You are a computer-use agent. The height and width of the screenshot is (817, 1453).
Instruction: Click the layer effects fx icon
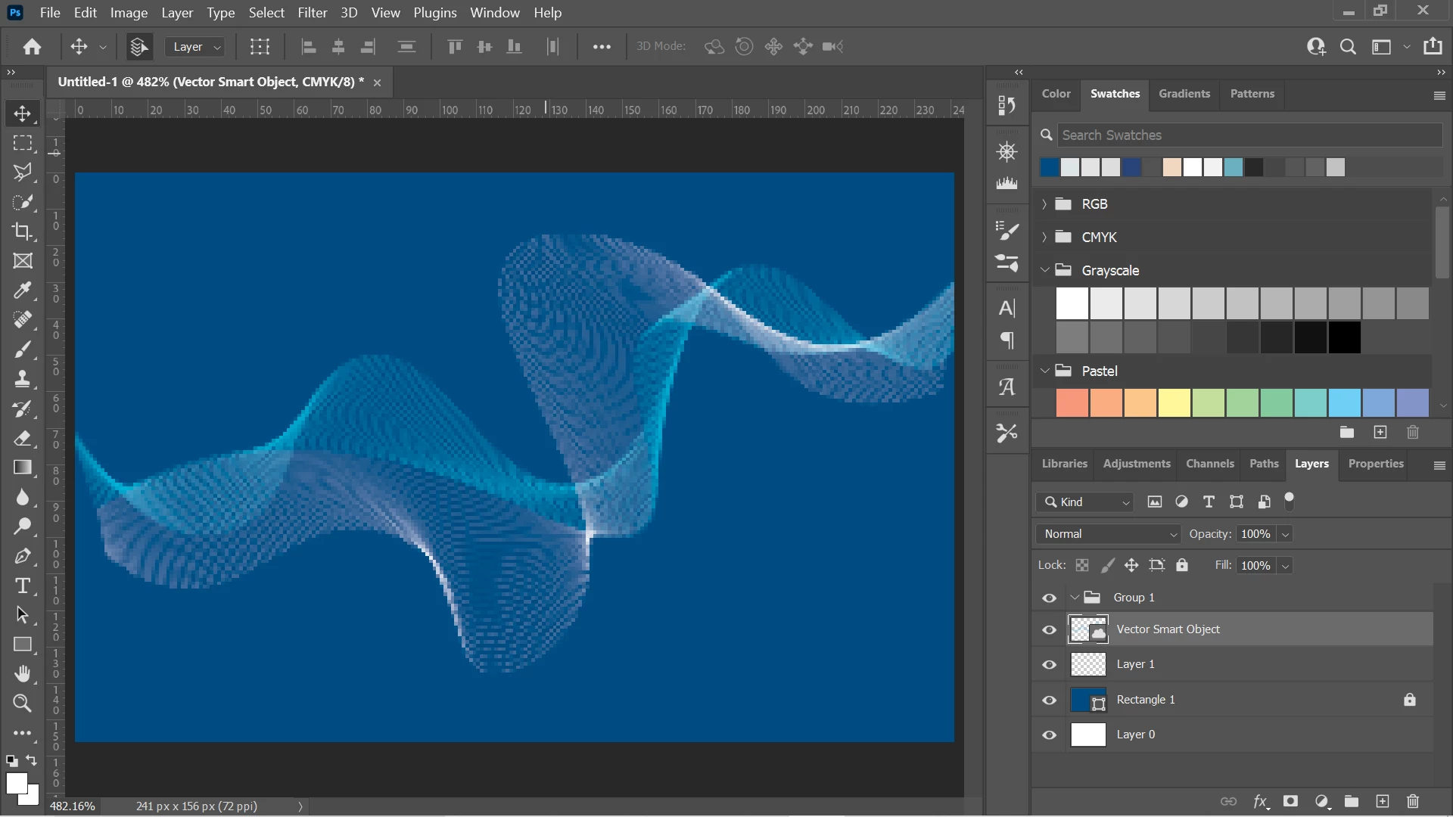click(1260, 801)
